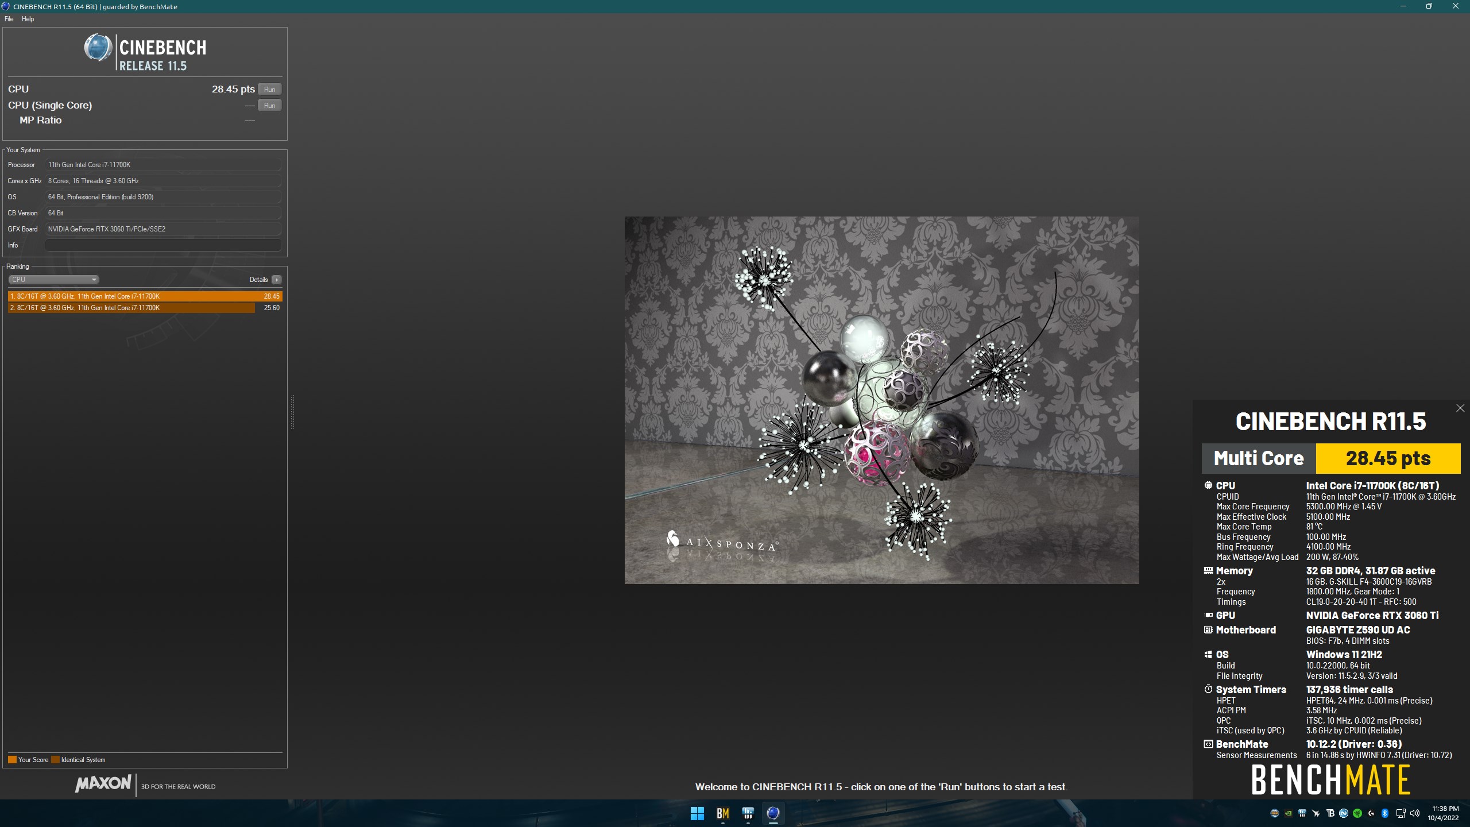The image size is (1470, 827).
Task: Click the CPU score 28.45 pts value
Action: (x=233, y=89)
